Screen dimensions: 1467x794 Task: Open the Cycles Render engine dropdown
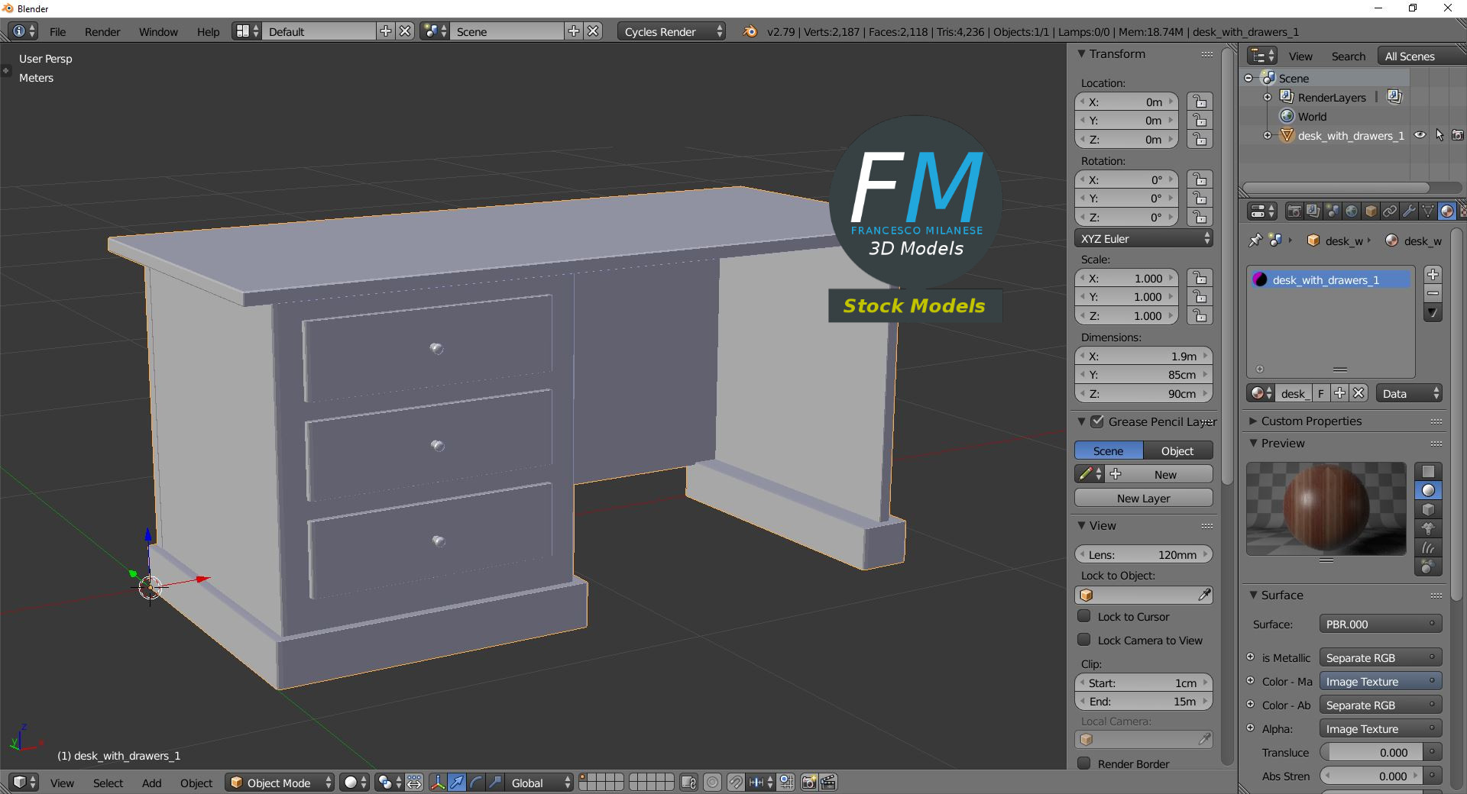click(x=671, y=31)
